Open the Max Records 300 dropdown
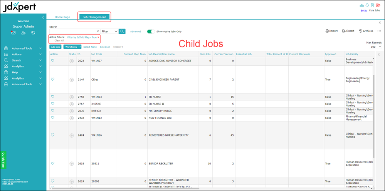The image size is (385, 191). click(376, 47)
